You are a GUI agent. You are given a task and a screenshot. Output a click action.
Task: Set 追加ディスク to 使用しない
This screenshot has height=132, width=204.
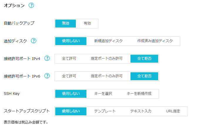pos(71,41)
